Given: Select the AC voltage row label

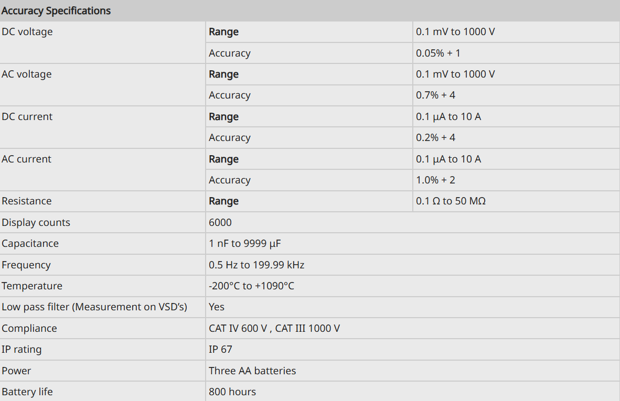Looking at the screenshot, I should [27, 74].
